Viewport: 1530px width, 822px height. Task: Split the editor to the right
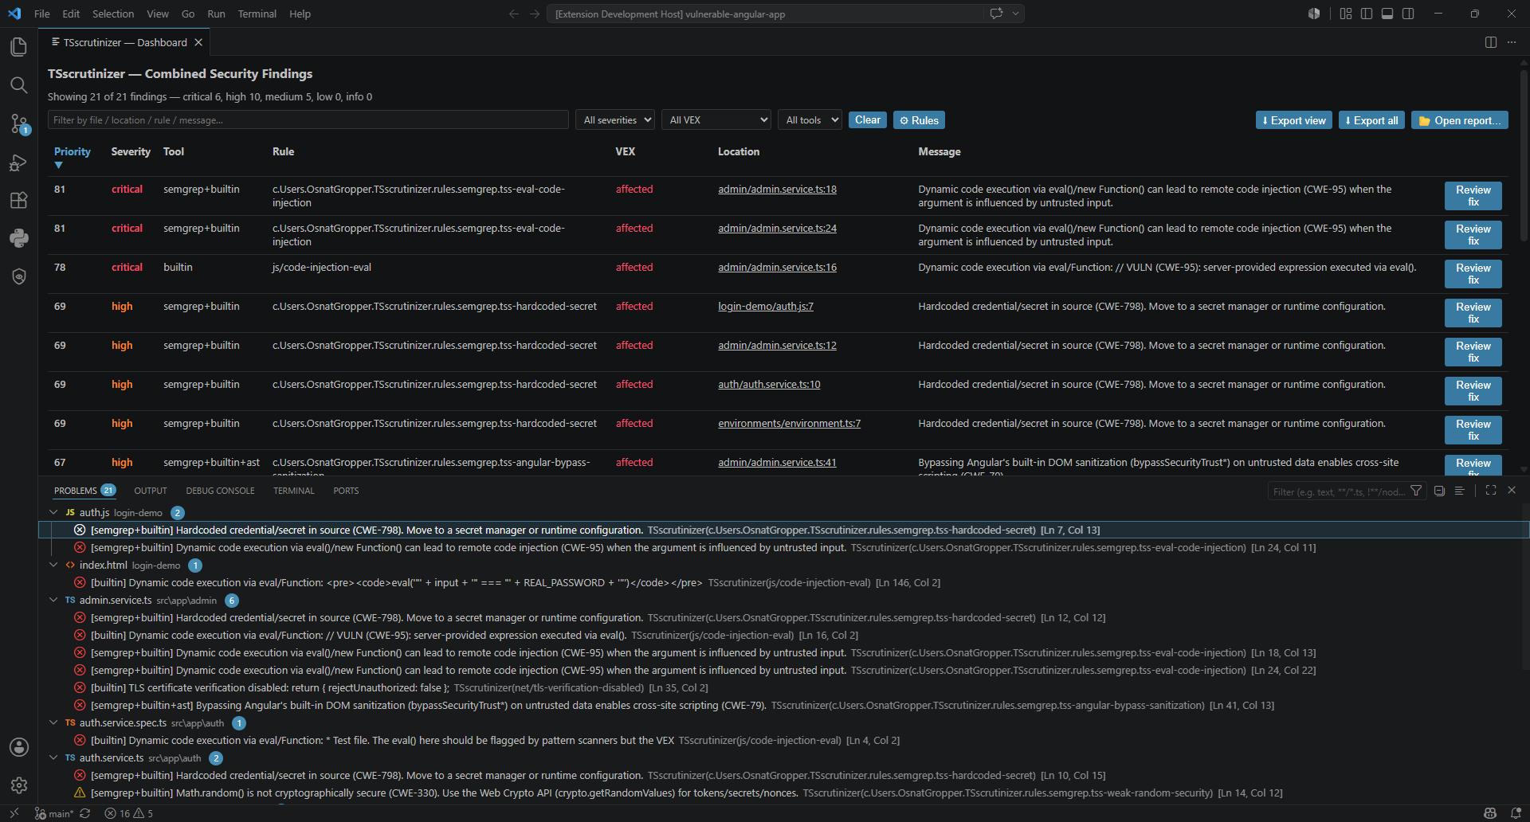(x=1491, y=42)
